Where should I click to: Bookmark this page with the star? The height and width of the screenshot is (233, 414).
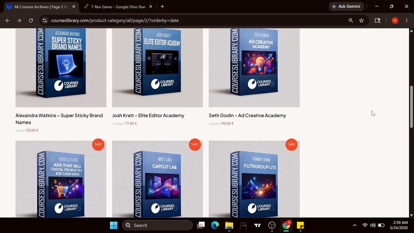point(361,20)
